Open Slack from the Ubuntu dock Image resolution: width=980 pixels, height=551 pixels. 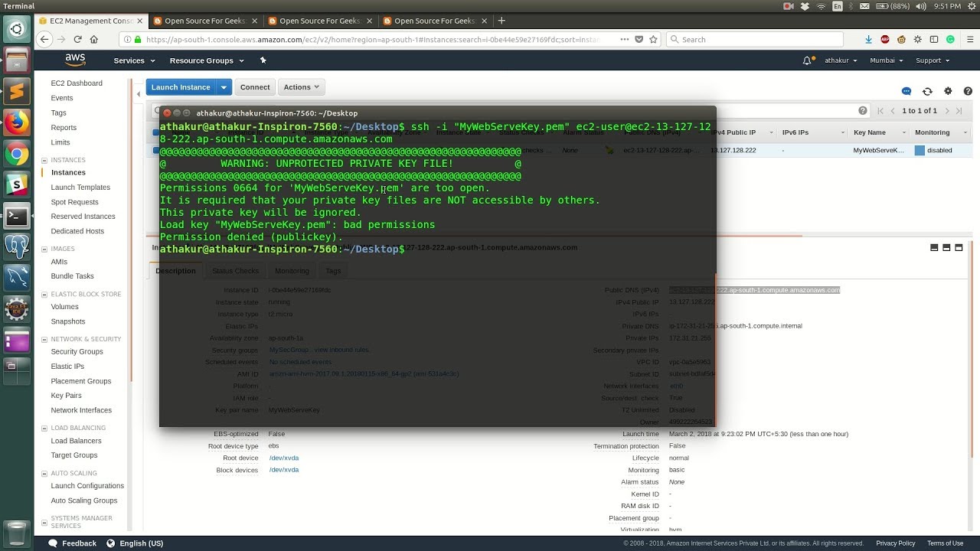click(16, 184)
